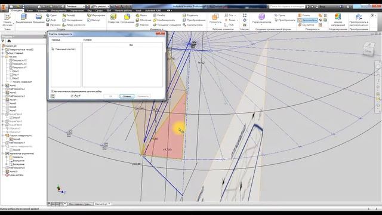Select the Рельеф emboss tool

[x=69, y=16]
